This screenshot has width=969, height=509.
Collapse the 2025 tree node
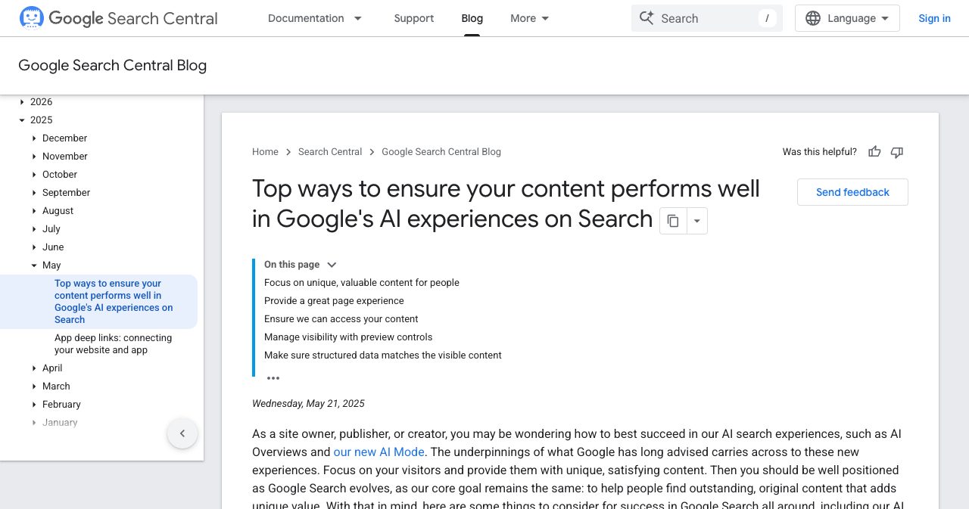coord(22,120)
